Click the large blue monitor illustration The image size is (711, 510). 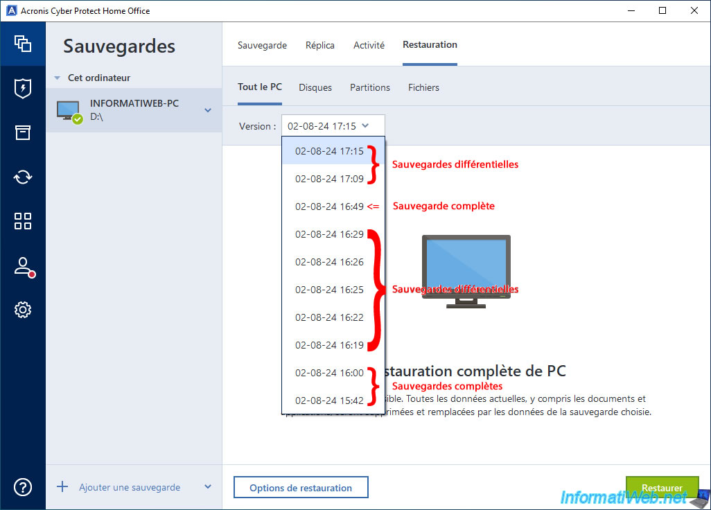coord(466,272)
